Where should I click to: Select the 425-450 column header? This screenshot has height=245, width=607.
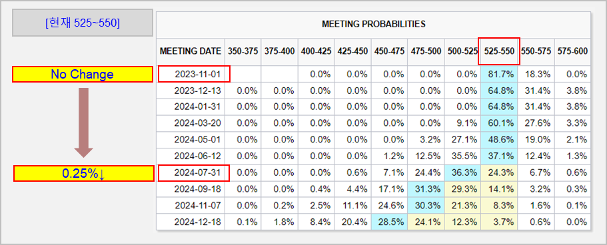pos(352,51)
